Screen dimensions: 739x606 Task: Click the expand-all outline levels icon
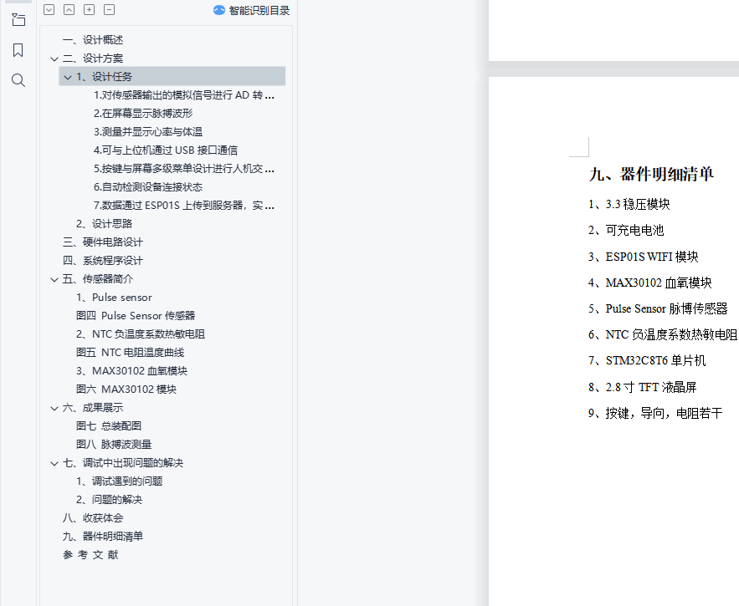coord(49,10)
